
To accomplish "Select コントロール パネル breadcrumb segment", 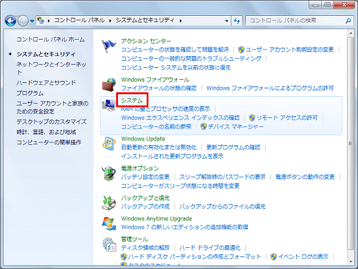I will point(80,20).
